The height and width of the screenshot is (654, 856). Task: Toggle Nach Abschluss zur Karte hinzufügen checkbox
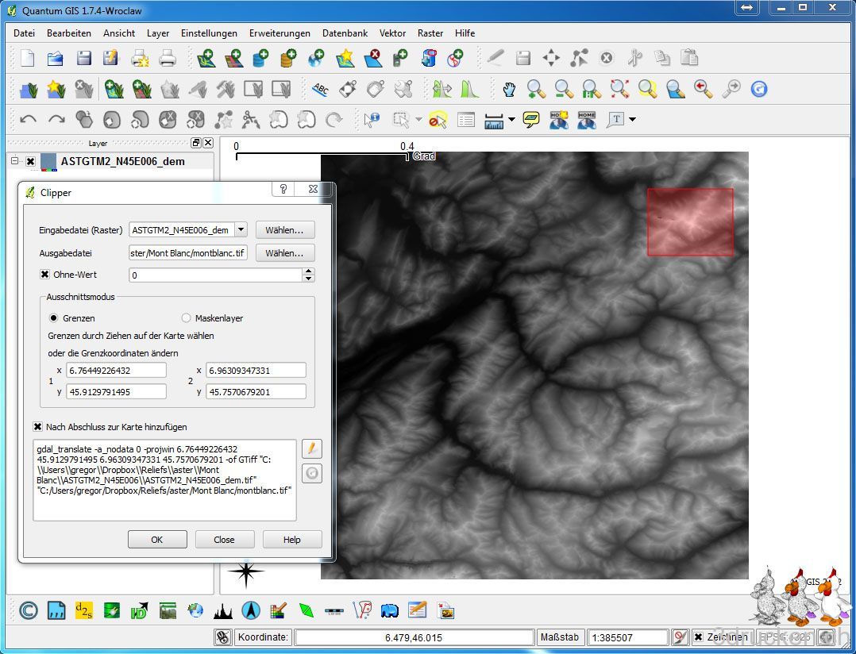(x=38, y=427)
